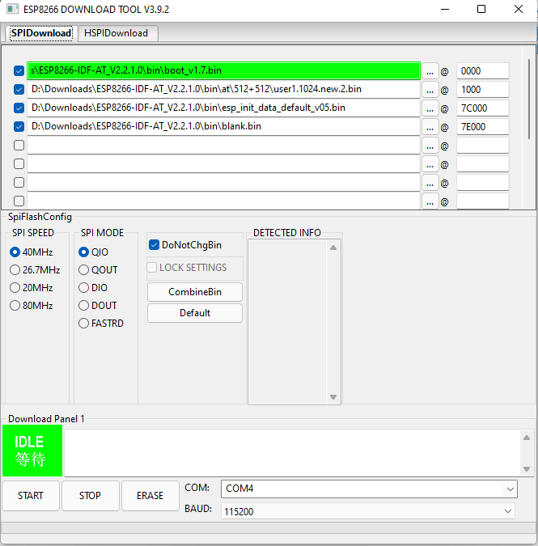Maximize the ESP8266 Download Tool window
The height and width of the screenshot is (546, 538).
point(481,9)
